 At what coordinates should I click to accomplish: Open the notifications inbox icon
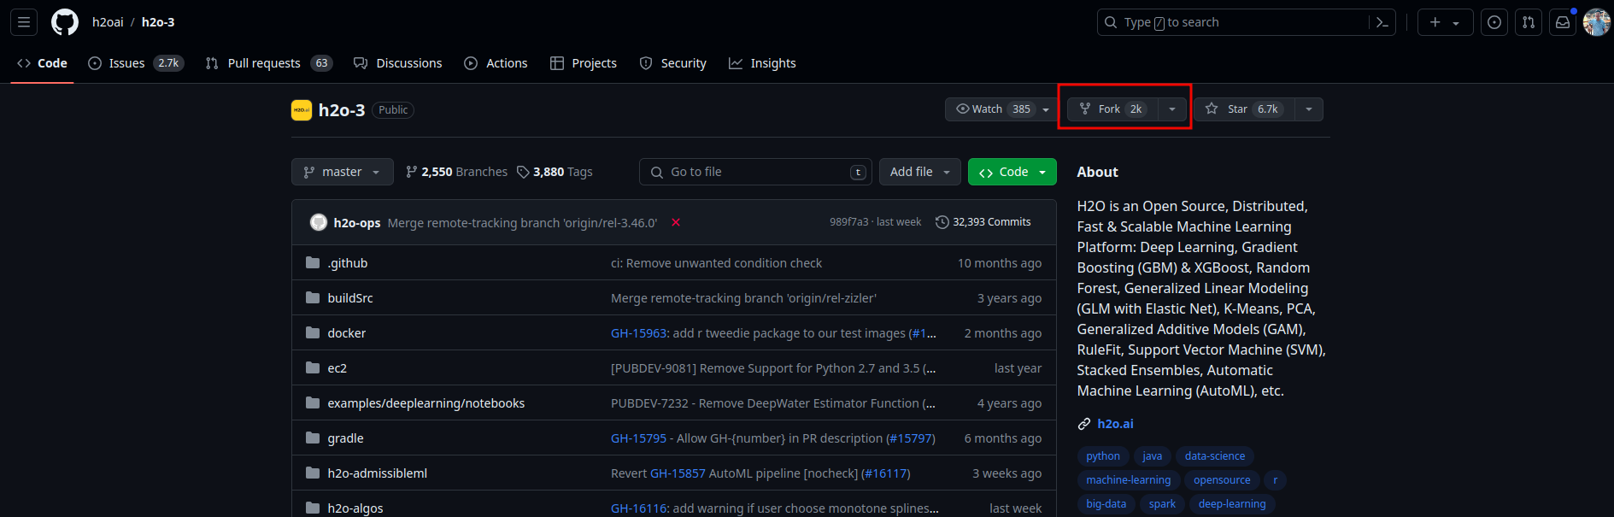point(1563,22)
